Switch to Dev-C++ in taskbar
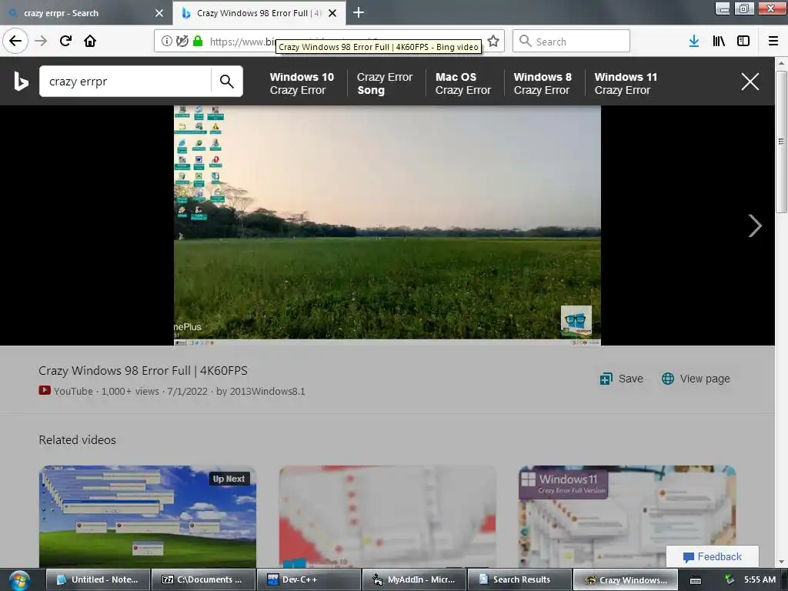The height and width of the screenshot is (591, 788). [x=309, y=579]
